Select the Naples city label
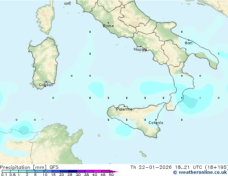The image size is (228, 176). tap(141, 50)
